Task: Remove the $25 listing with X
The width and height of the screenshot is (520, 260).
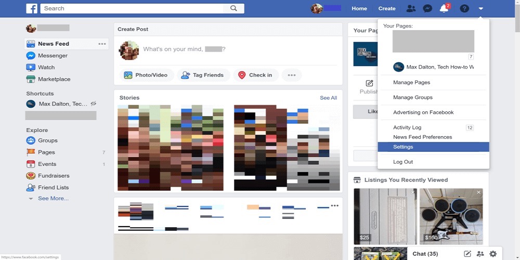Action: click(x=413, y=192)
